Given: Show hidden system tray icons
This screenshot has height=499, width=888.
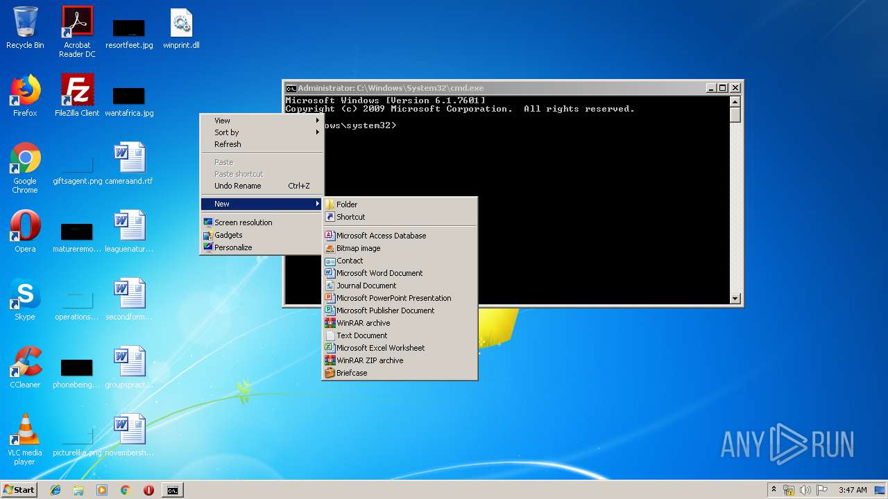Looking at the screenshot, I should [x=774, y=490].
